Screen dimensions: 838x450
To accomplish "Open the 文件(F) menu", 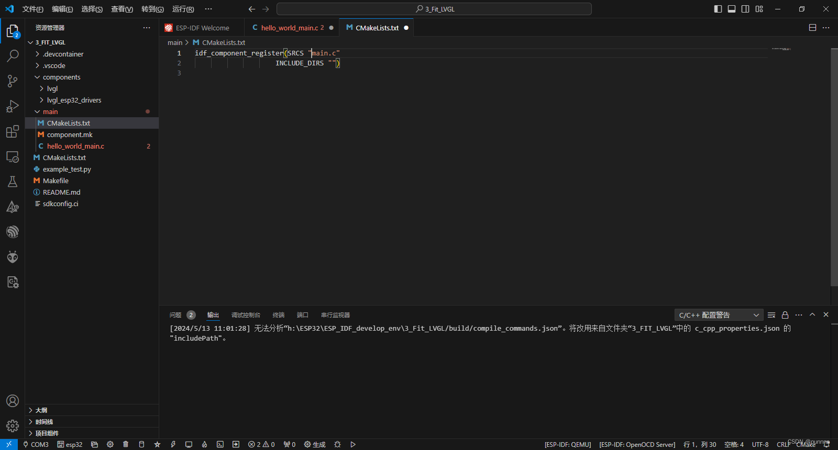I will click(33, 9).
